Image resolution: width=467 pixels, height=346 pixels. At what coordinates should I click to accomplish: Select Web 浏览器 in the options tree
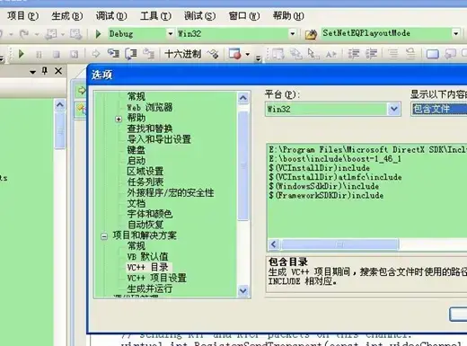(x=150, y=107)
